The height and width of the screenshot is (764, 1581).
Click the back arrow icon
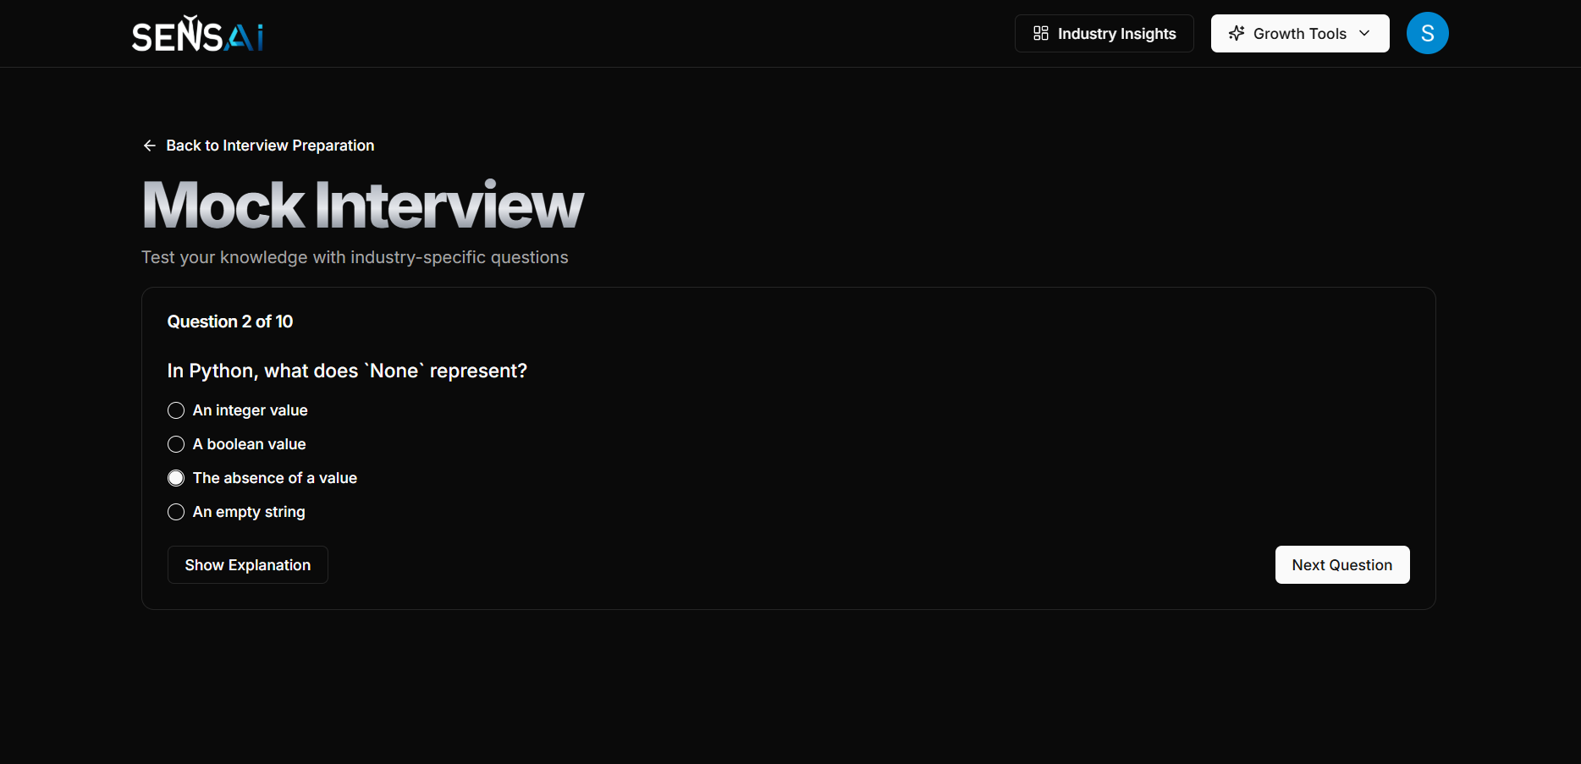click(149, 146)
